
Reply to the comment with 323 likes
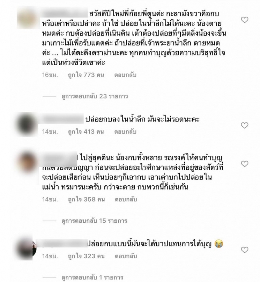pos(126,256)
